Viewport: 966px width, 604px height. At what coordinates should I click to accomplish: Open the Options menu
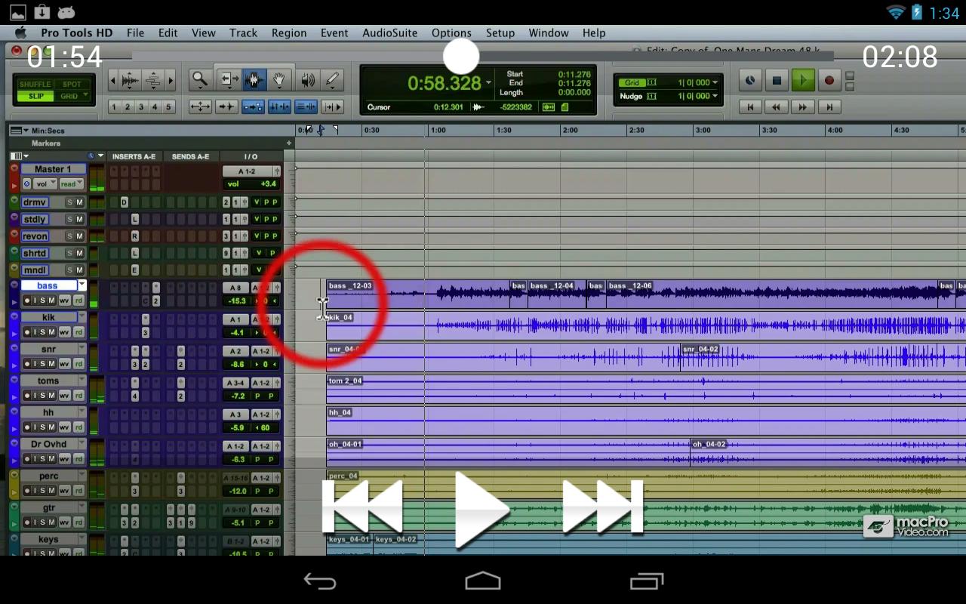point(451,32)
